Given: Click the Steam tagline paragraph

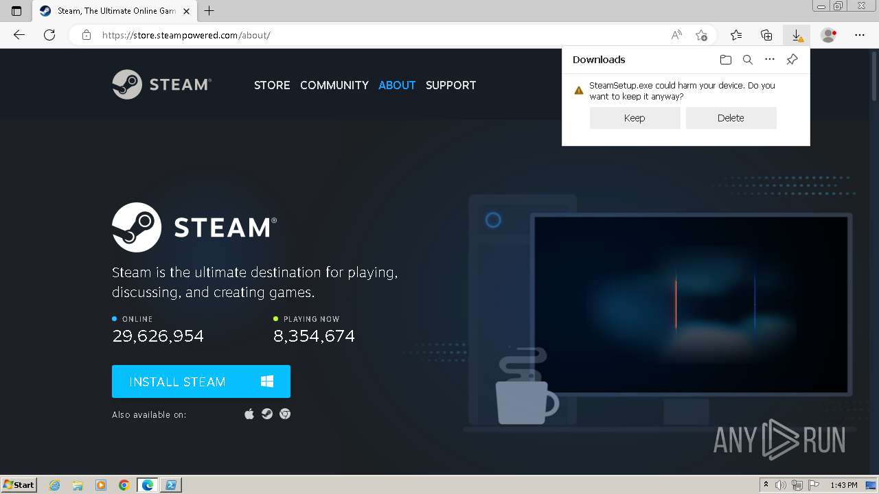Looking at the screenshot, I should [x=255, y=282].
